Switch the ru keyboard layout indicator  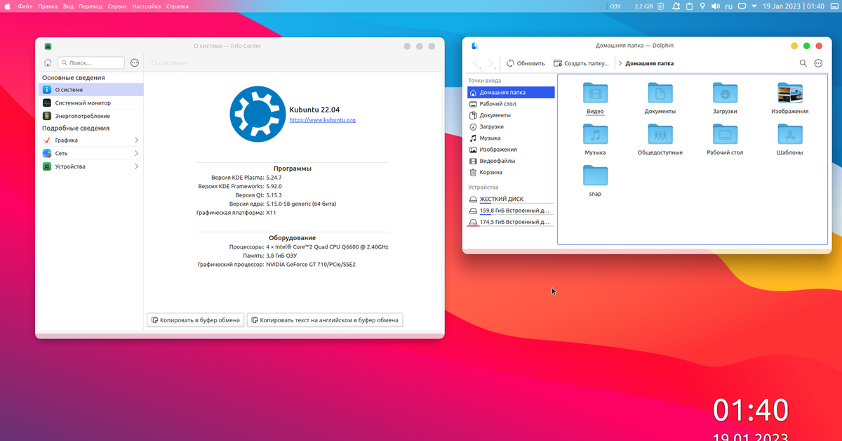coord(729,6)
